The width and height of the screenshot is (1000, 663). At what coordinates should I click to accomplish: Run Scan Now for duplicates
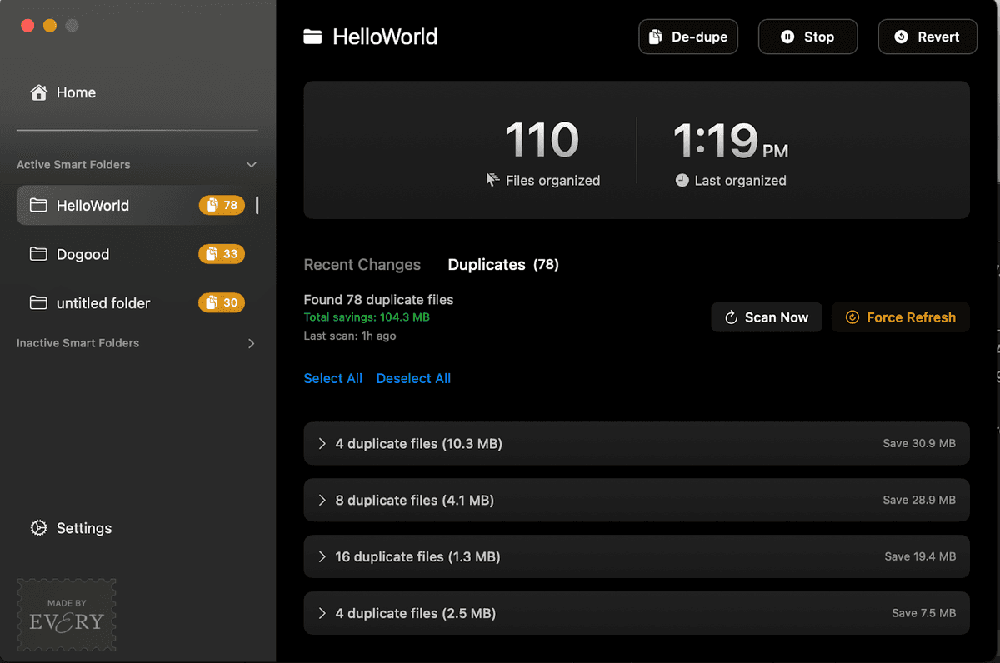point(767,317)
